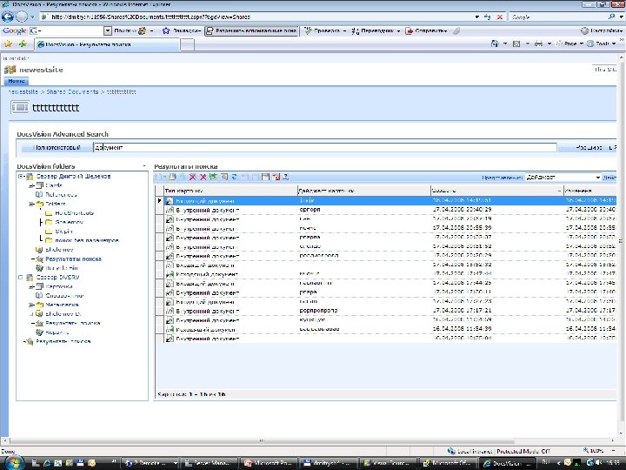Open the Favorites Center star icon
Viewport: 626px width, 470px height.
(8, 44)
